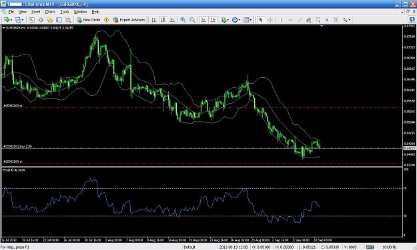Click the chart shift triangle marker at top

click(322, 26)
